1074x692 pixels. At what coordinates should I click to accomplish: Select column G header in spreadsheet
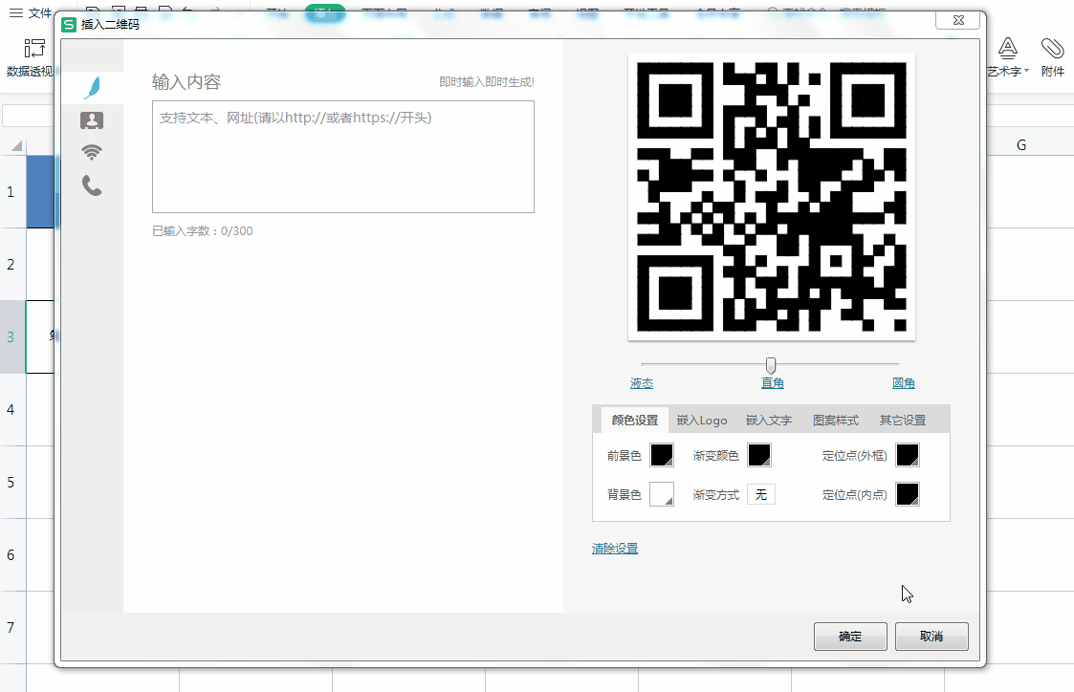[1021, 145]
